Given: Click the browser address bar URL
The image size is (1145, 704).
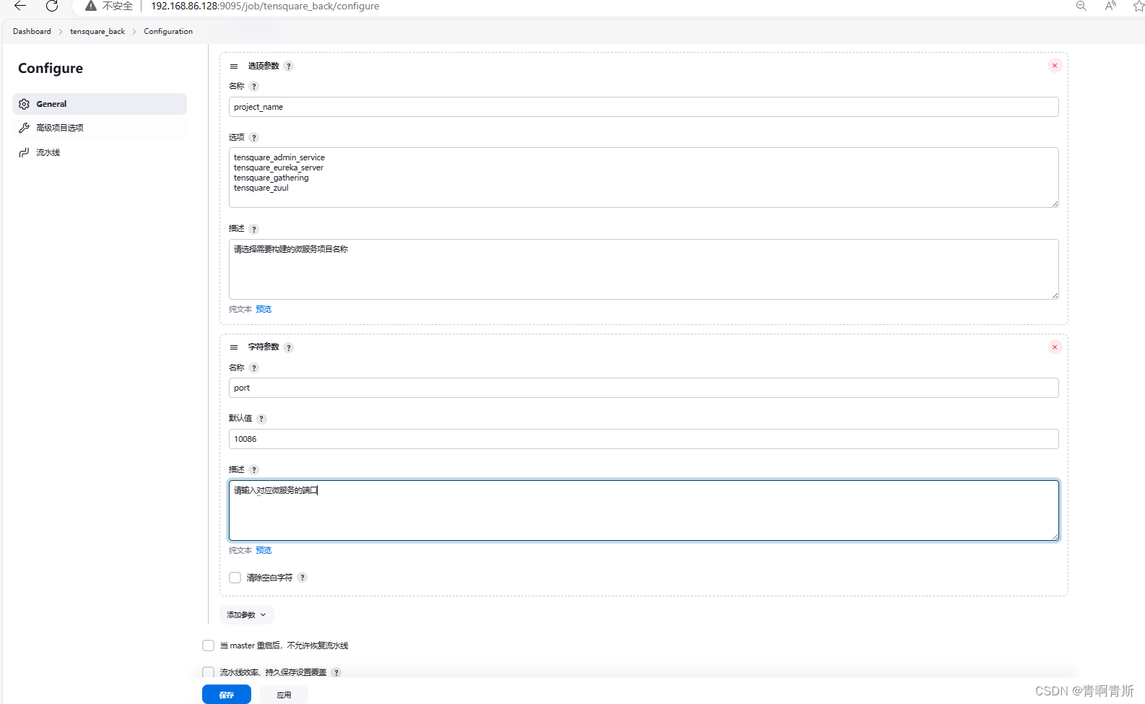Looking at the screenshot, I should click(265, 6).
